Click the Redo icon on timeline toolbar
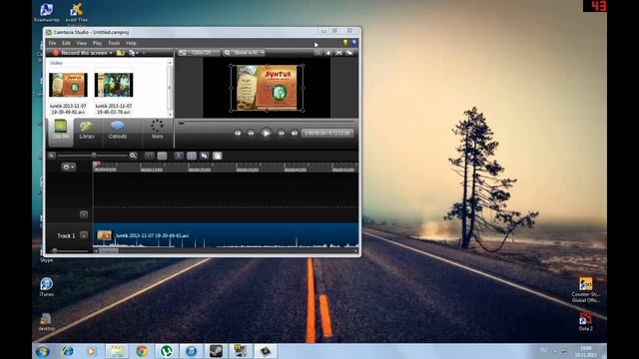This screenshot has height=359, width=639. click(x=162, y=156)
